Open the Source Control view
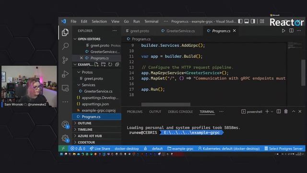 point(65,60)
